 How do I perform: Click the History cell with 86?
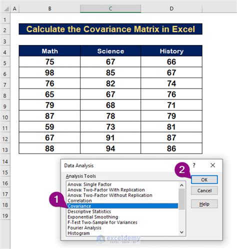pos(171,148)
